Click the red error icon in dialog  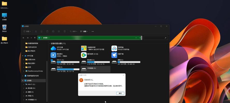coord(81,80)
